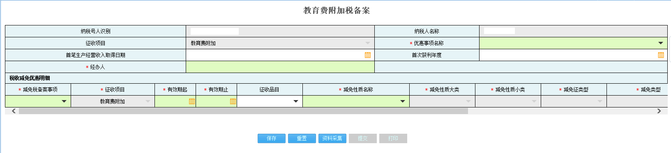The image size is (671, 153).
Task: Click the 征收品目 column header
Action: [270, 89]
